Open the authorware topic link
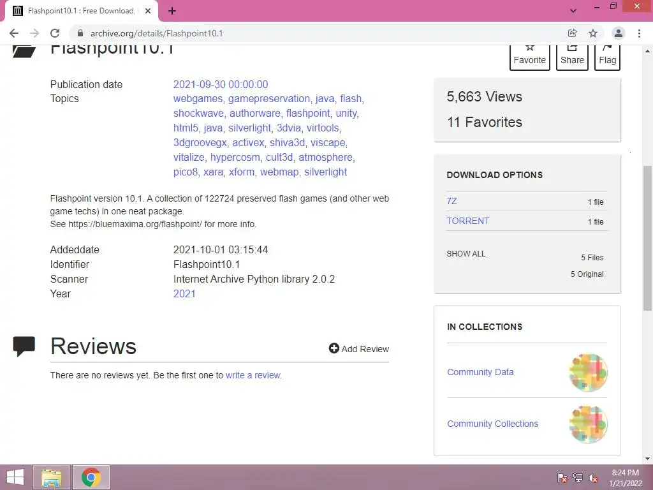Viewport: 653px width, 490px height. coord(255,114)
